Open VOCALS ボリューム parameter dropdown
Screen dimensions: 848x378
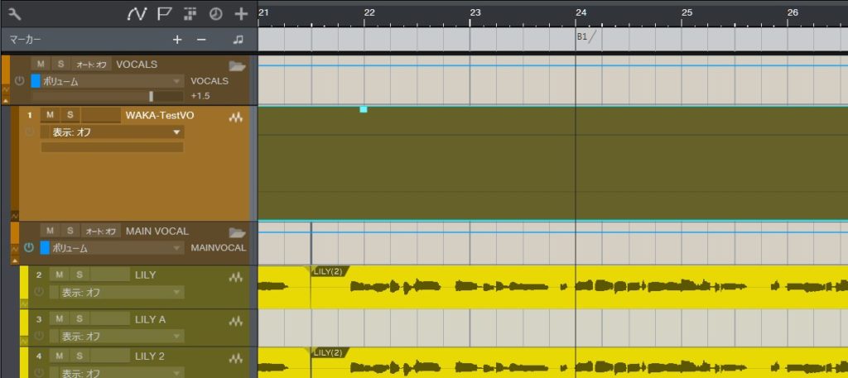click(112, 82)
